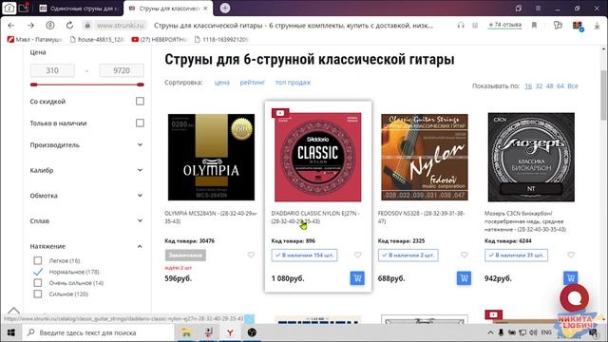Click the volume tray icon
This screenshot has width=608, height=342.
coord(534,332)
